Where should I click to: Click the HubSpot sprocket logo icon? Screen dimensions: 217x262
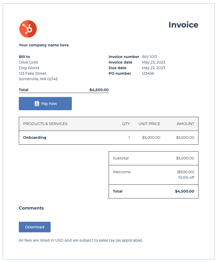tap(28, 29)
